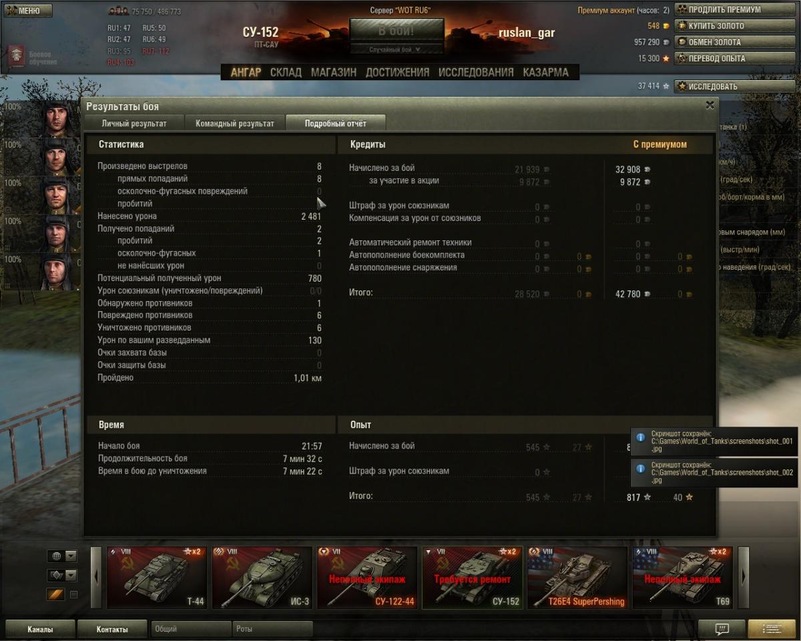Click the Уничтожено противников row

(210, 328)
